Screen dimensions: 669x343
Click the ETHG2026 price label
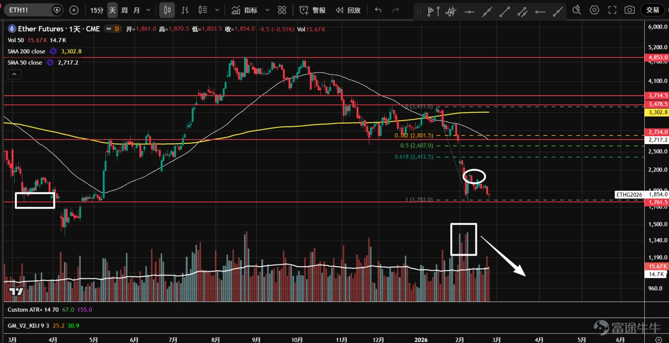(x=629, y=195)
